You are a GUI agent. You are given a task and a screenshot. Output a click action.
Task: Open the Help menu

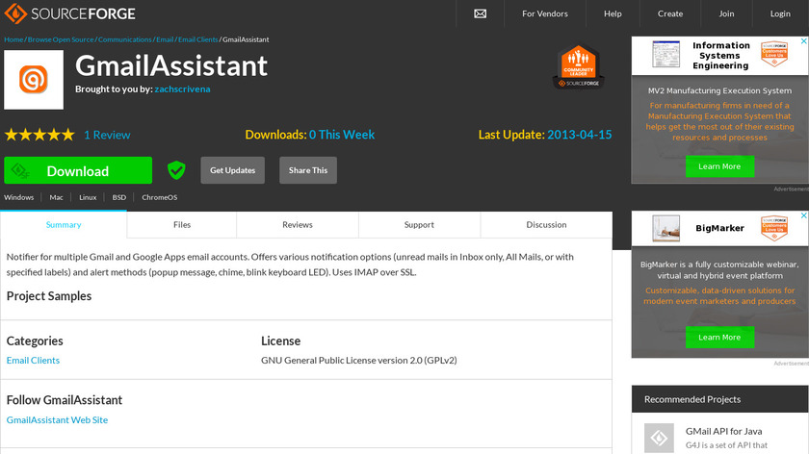click(x=613, y=13)
